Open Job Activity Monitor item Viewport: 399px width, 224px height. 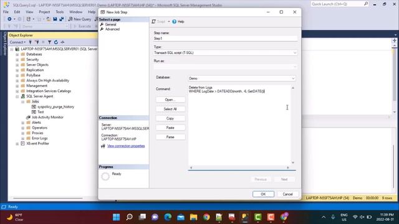pos(47,118)
